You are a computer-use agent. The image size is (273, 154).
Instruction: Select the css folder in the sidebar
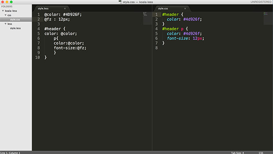9,15
